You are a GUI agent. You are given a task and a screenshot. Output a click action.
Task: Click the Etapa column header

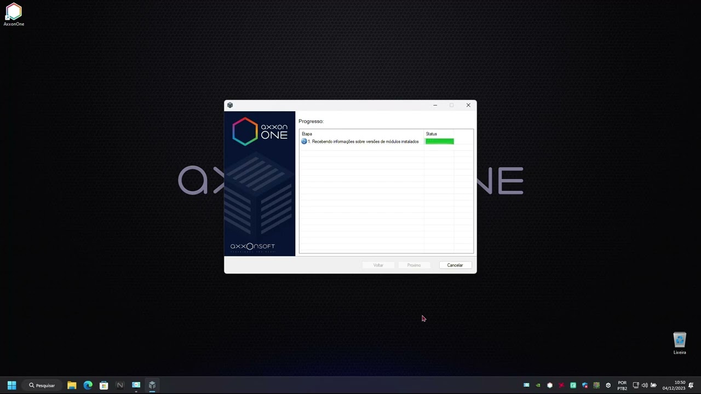tap(362, 134)
